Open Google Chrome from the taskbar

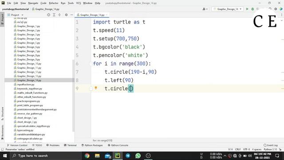pyautogui.click(x=87, y=156)
